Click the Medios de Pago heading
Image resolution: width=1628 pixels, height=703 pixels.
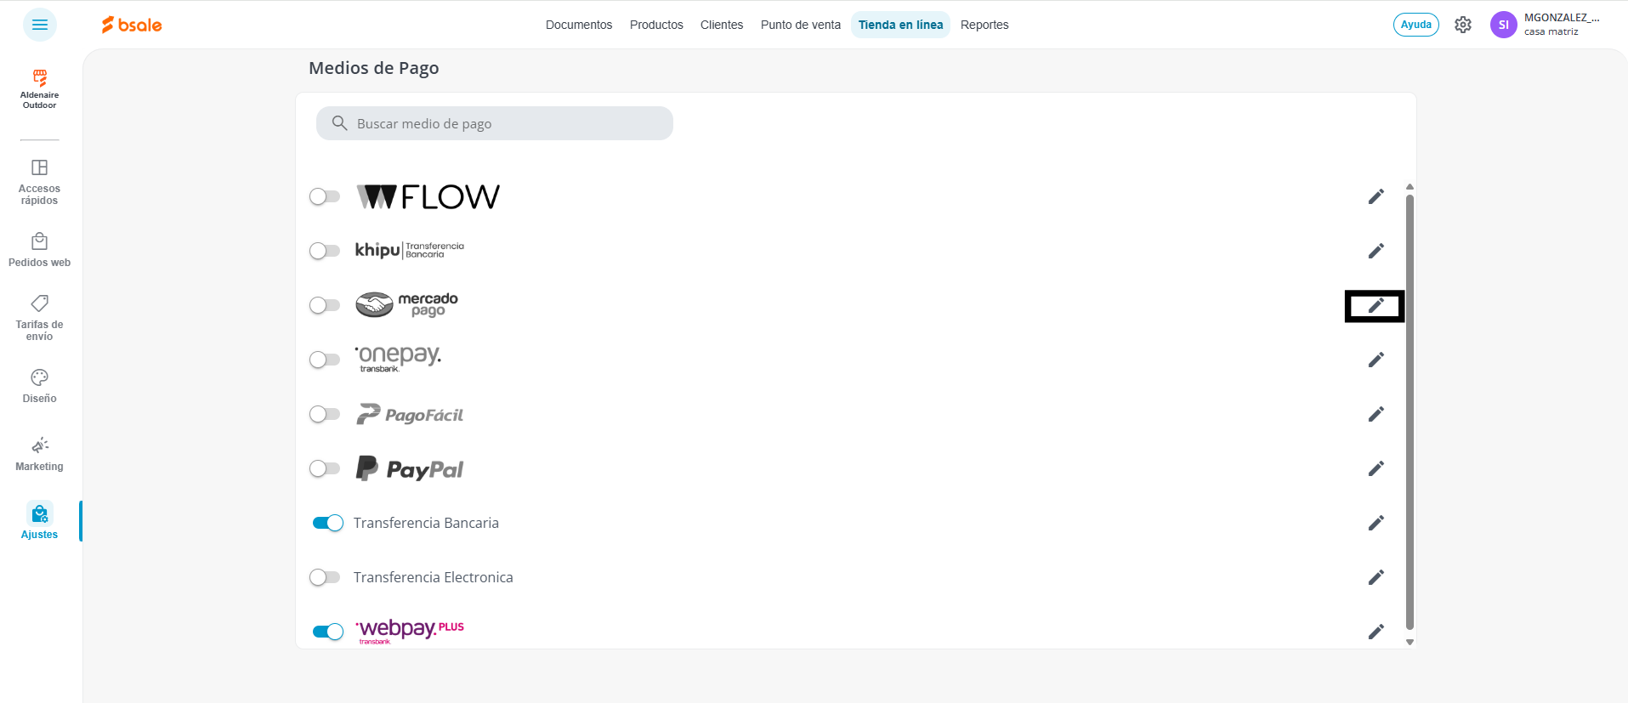click(x=374, y=68)
